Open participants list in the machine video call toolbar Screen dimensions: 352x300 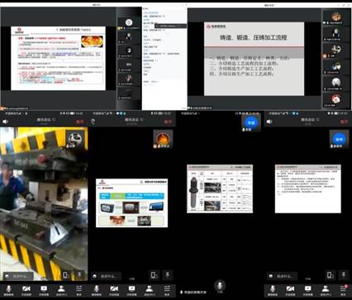tap(61, 290)
